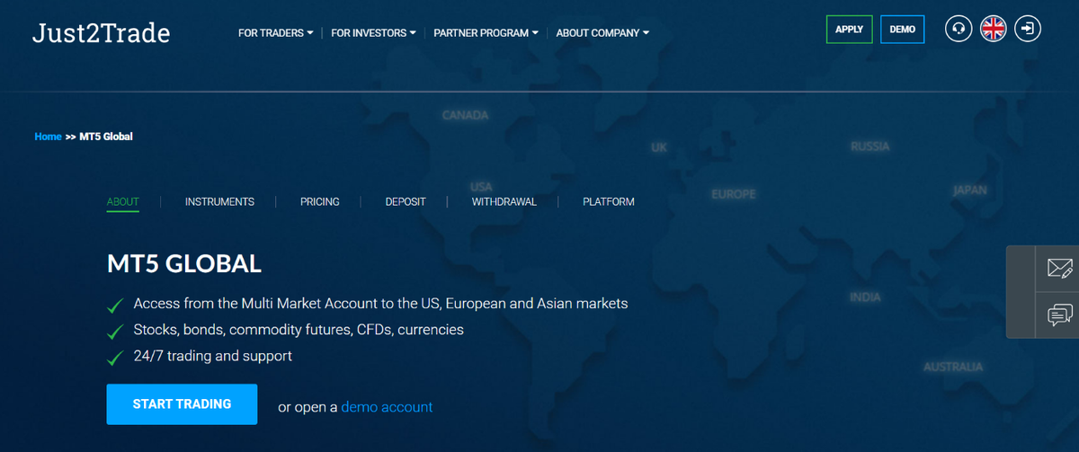
Task: Click the '24/7 trading and support' text
Action: click(x=213, y=356)
